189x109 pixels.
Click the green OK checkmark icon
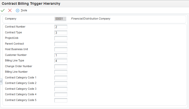coord(3,10)
